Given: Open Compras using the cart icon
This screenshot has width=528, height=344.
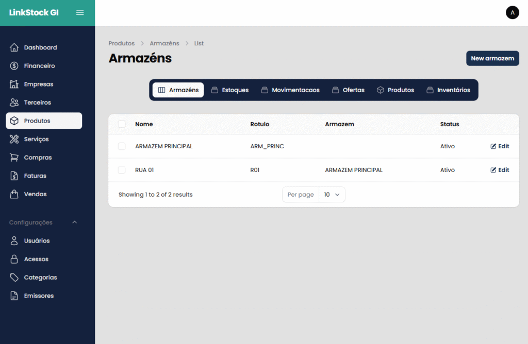Looking at the screenshot, I should (14, 158).
